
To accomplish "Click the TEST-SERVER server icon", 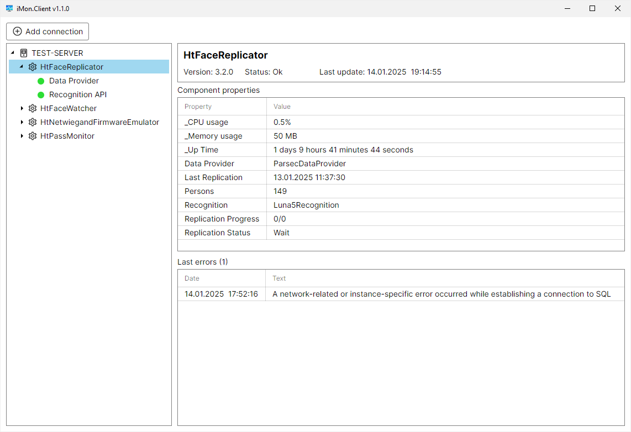I will (x=24, y=53).
